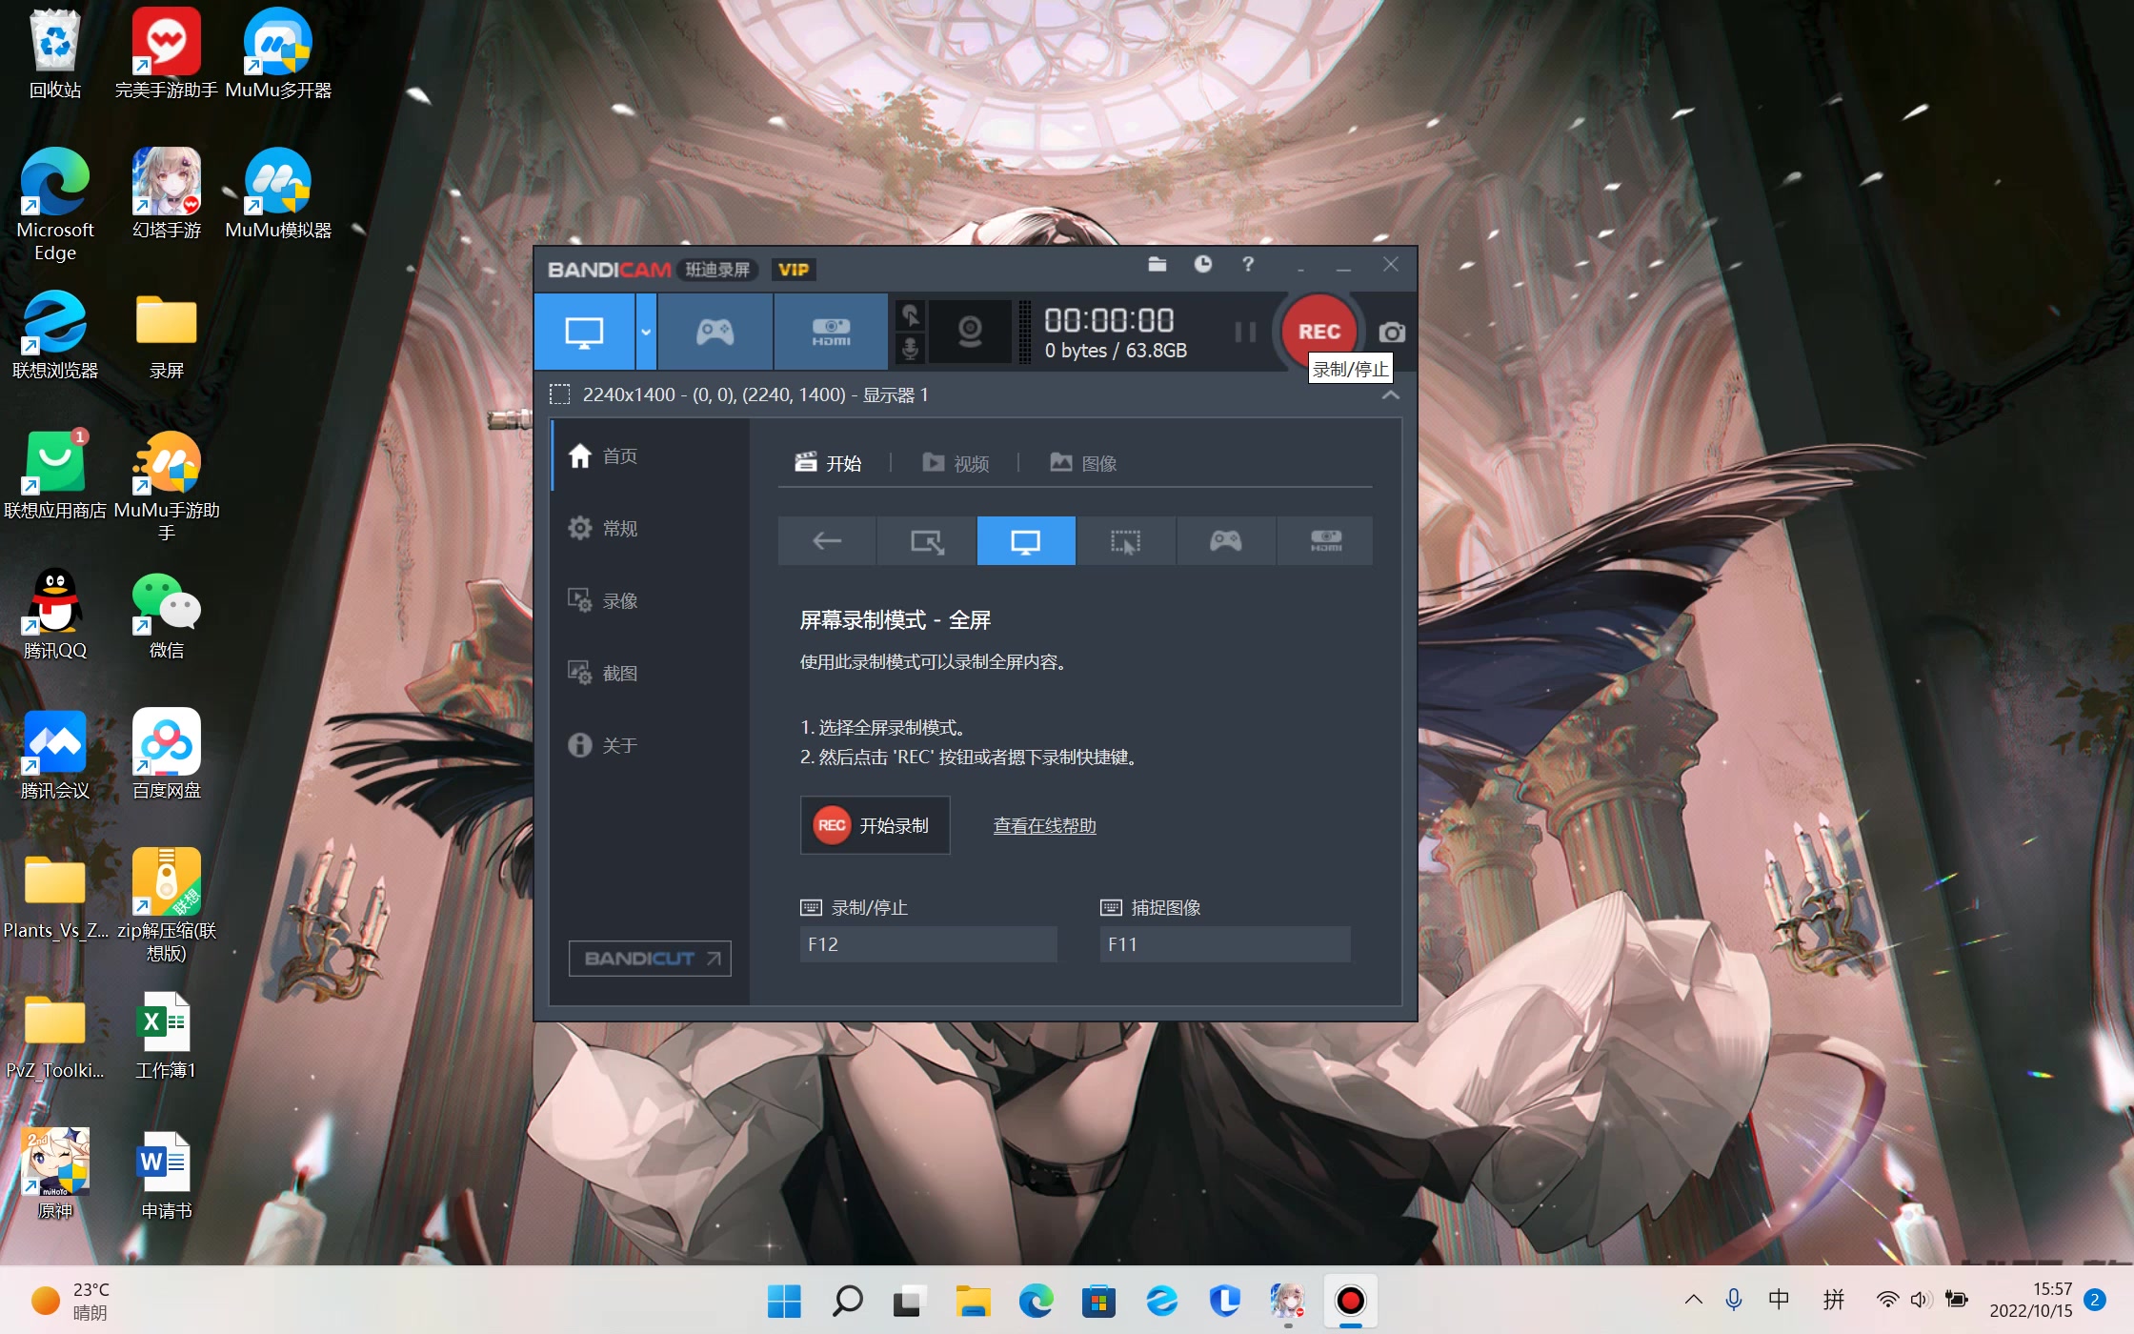Select the 完美手游助手 desktop icon
2134x1334 pixels.
[167, 55]
